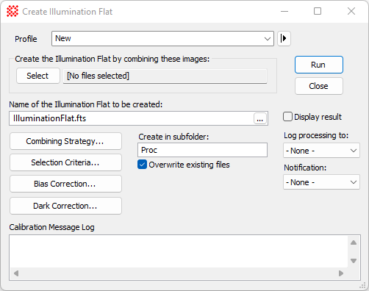The image size is (369, 291).
Task: Click Select to choose image files
Action: click(38, 76)
